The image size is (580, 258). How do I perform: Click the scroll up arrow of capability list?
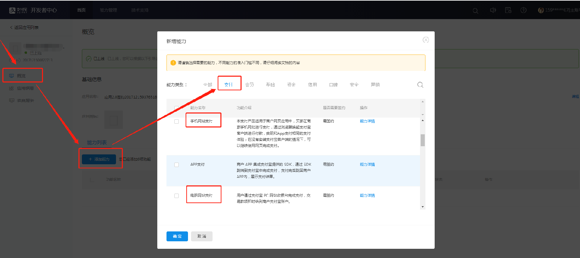(422, 120)
